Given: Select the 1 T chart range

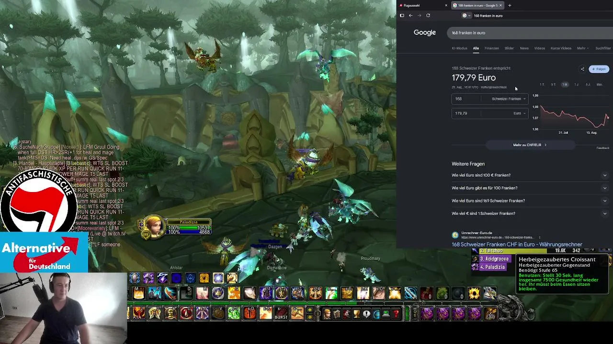Looking at the screenshot, I should pos(542,85).
